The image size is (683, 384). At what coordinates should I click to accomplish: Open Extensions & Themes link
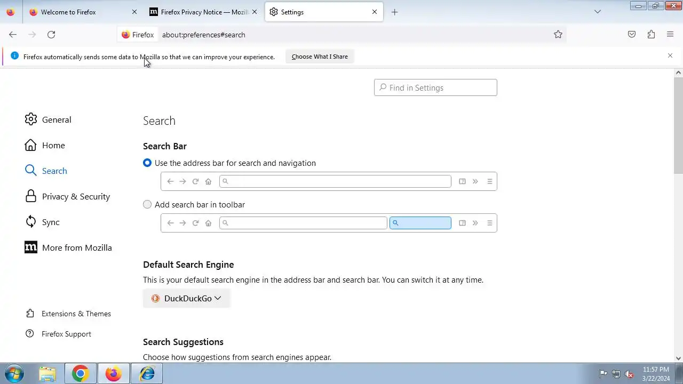(x=76, y=314)
